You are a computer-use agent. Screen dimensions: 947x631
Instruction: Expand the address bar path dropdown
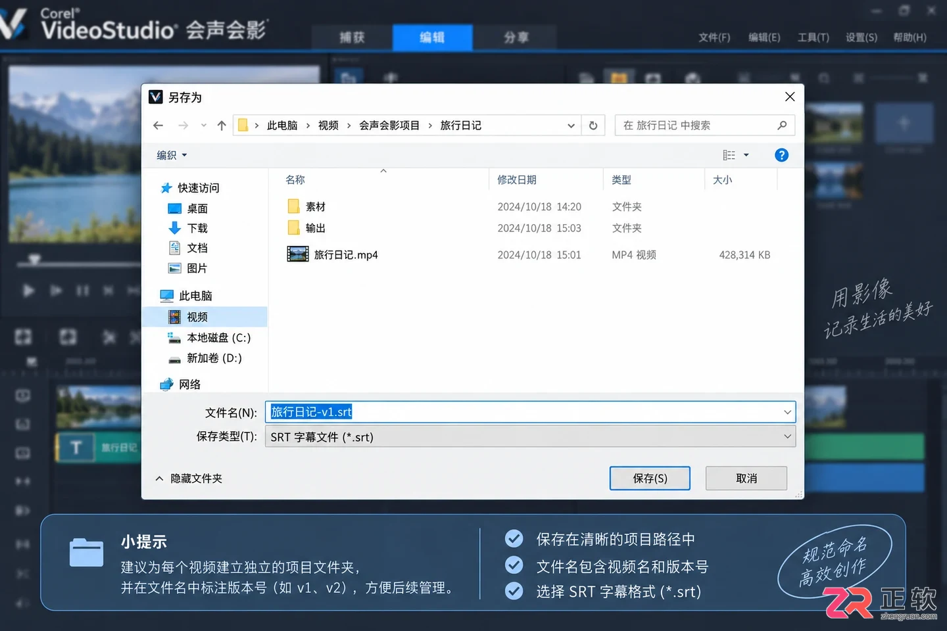571,126
